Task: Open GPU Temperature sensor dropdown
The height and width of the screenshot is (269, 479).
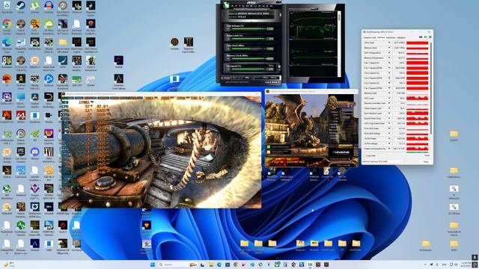Action: [x=389, y=53]
